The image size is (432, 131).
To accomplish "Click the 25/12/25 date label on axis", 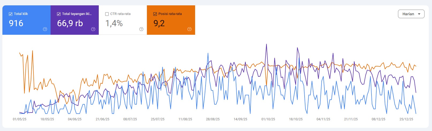I will point(406,119).
